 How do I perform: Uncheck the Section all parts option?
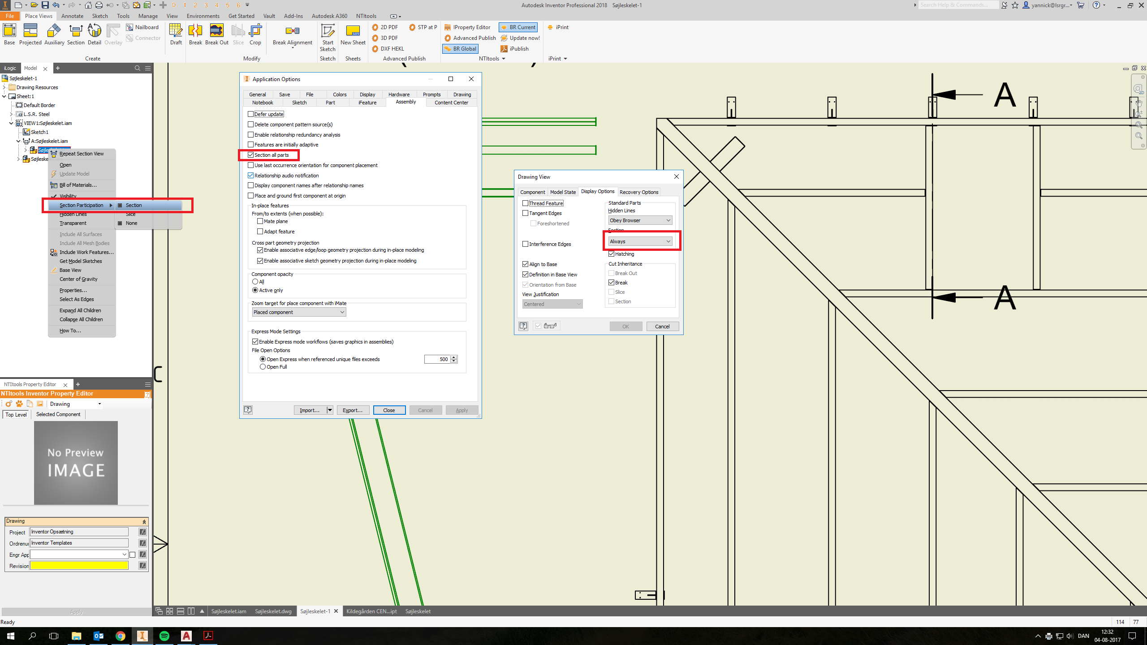251,155
